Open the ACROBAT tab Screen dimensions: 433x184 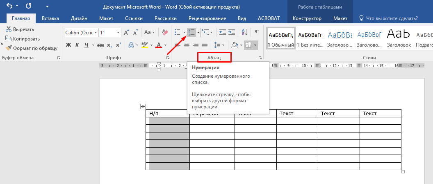[x=269, y=18]
